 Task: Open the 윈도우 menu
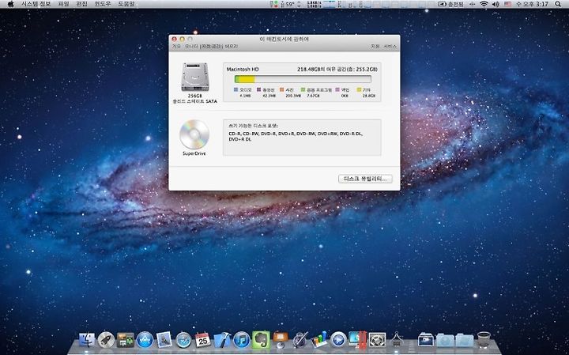pyautogui.click(x=103, y=4)
